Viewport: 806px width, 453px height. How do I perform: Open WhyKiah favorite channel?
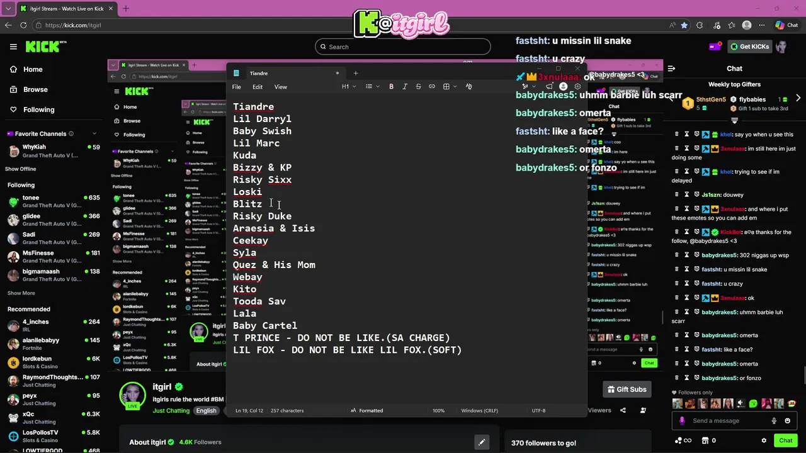coord(53,151)
